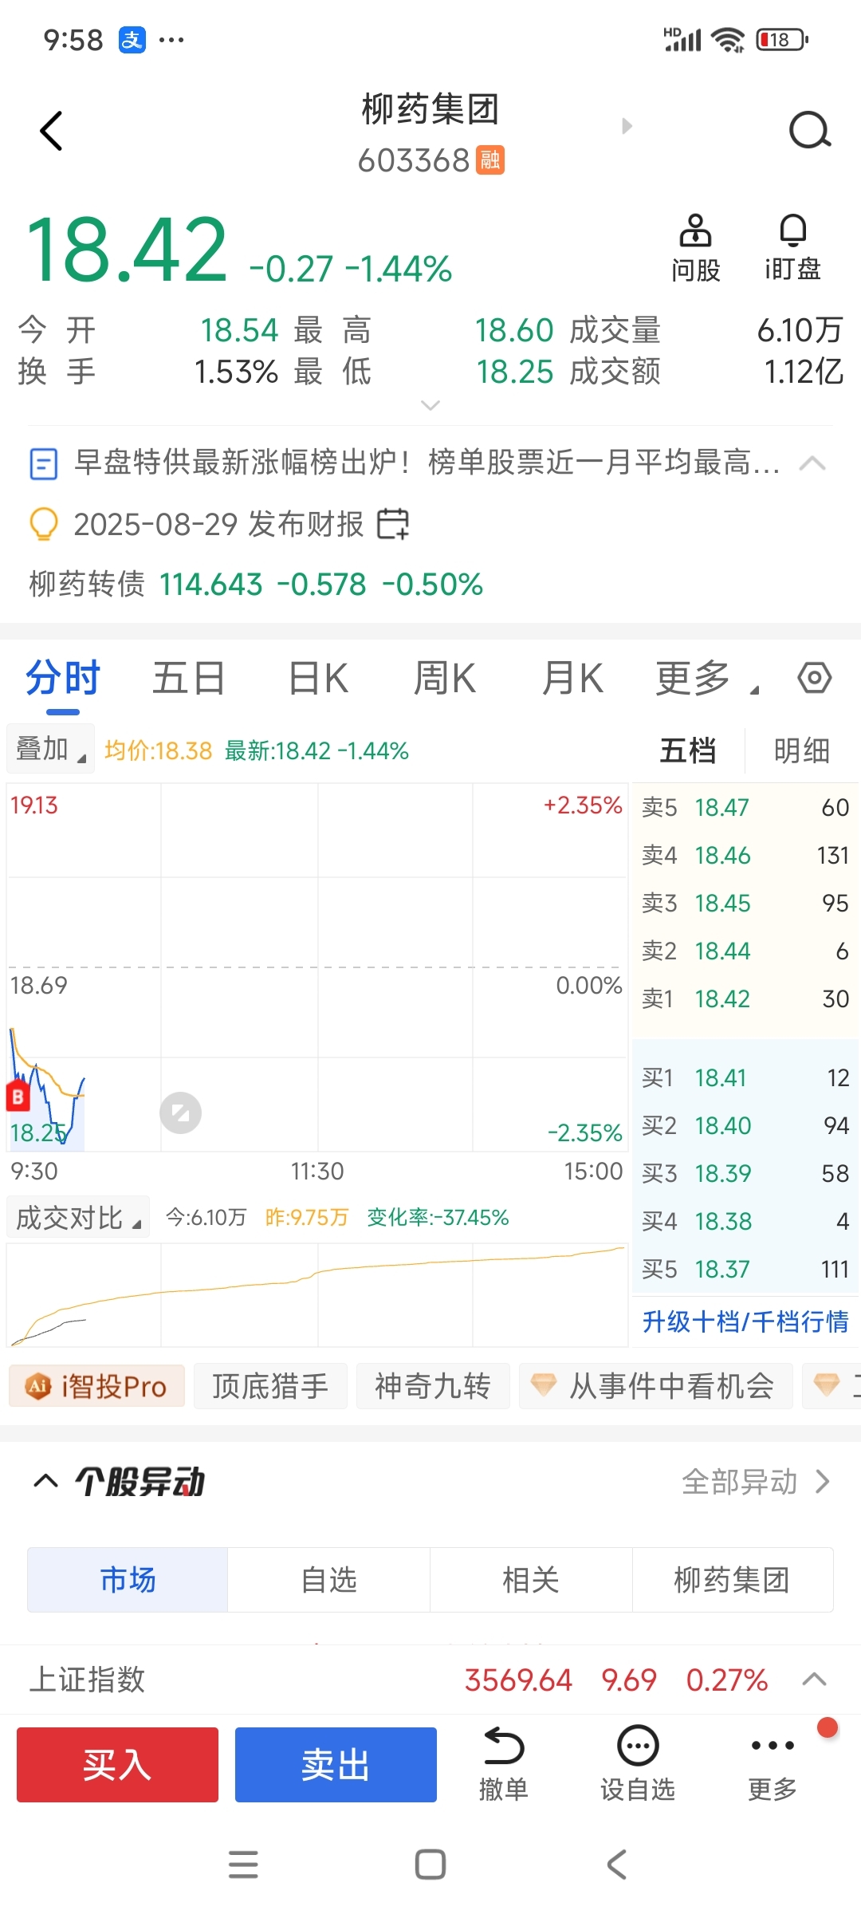
Task: Tap the 融 margin badge
Action: [x=490, y=159]
